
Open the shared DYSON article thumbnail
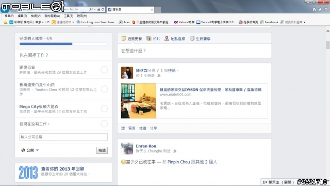139,101
